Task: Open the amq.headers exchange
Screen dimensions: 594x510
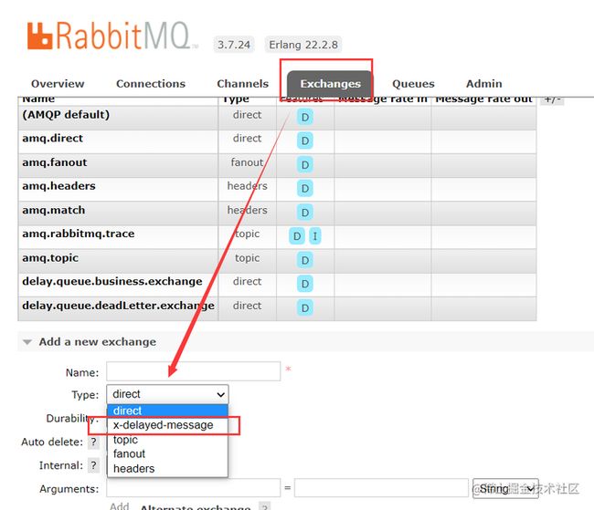Action: pos(58,186)
